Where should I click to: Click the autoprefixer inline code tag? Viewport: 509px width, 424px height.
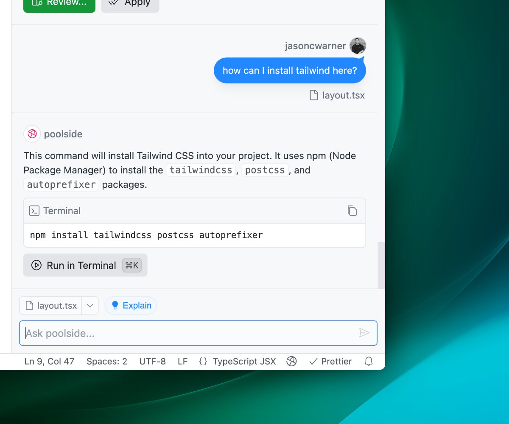[x=61, y=184]
